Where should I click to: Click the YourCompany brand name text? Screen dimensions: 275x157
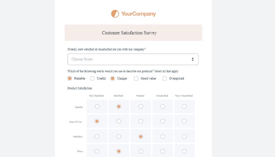pyautogui.click(x=138, y=14)
